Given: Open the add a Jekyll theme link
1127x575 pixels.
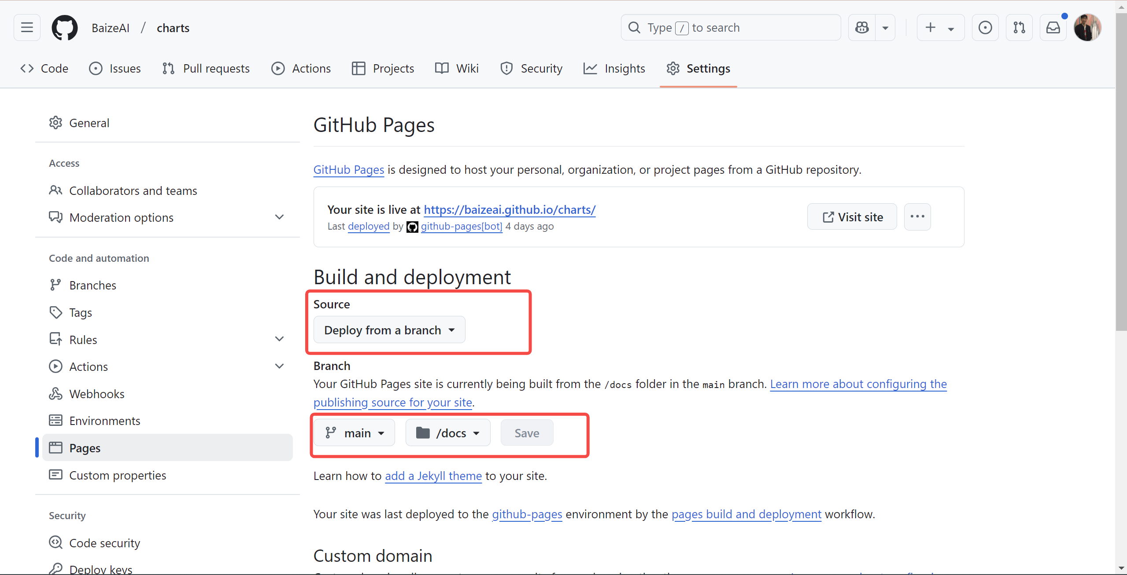Looking at the screenshot, I should pos(433,476).
